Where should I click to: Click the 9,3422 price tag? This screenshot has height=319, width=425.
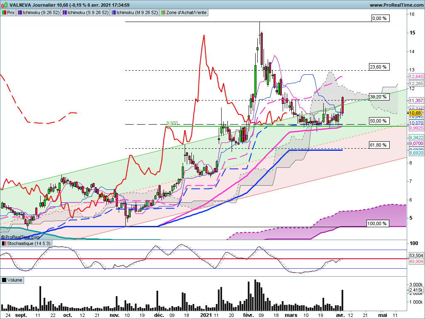click(416, 138)
